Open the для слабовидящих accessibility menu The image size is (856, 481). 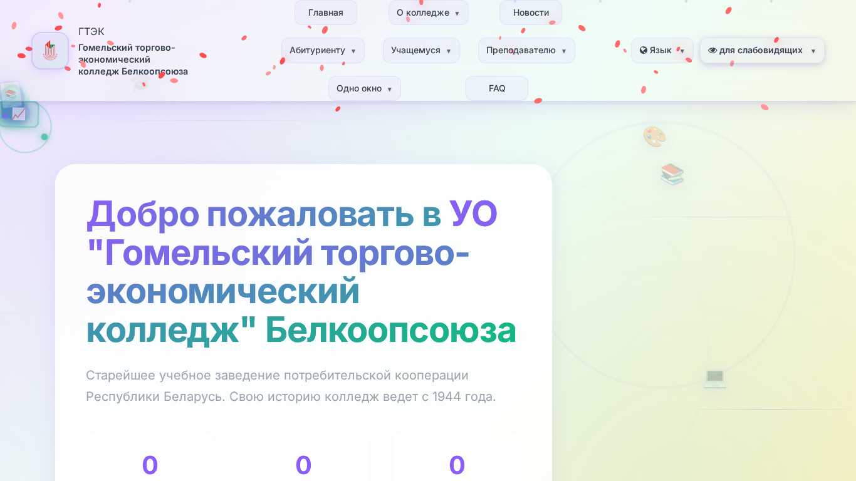pos(762,50)
